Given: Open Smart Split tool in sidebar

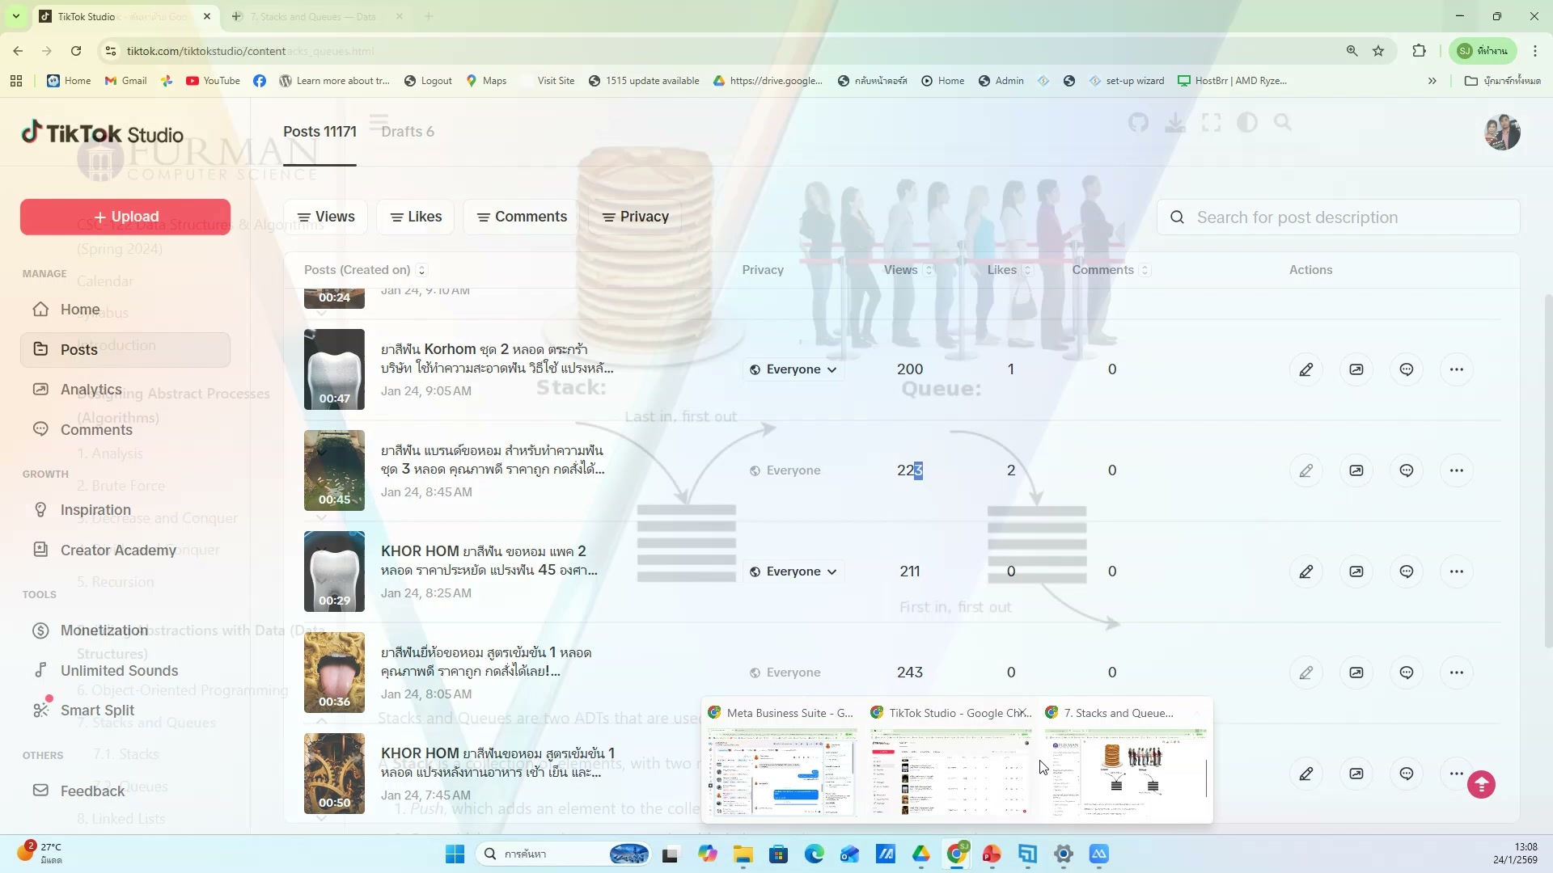Looking at the screenshot, I should click(97, 711).
